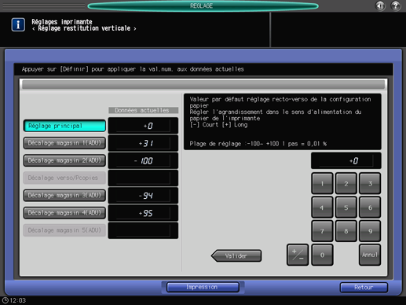Screen dimensions: 406x305
Task: Click the RÉGLAGE title bar at top
Action: (x=203, y=6)
